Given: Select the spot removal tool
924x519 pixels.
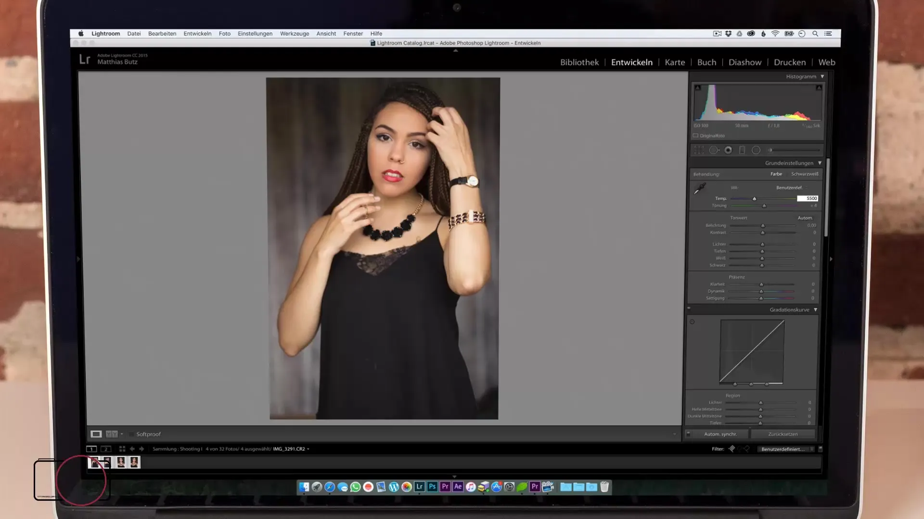Looking at the screenshot, I should pos(714,150).
